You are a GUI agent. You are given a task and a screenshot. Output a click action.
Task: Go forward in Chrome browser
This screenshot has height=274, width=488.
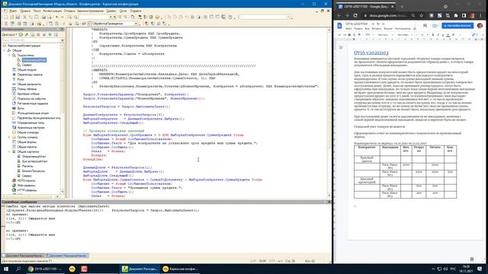click(347, 15)
